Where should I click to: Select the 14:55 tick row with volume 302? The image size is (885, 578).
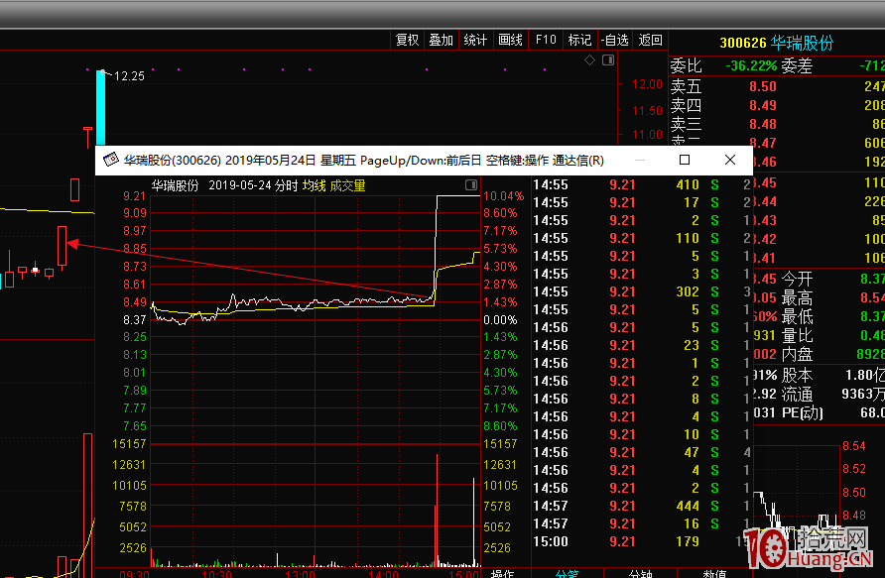click(x=641, y=291)
